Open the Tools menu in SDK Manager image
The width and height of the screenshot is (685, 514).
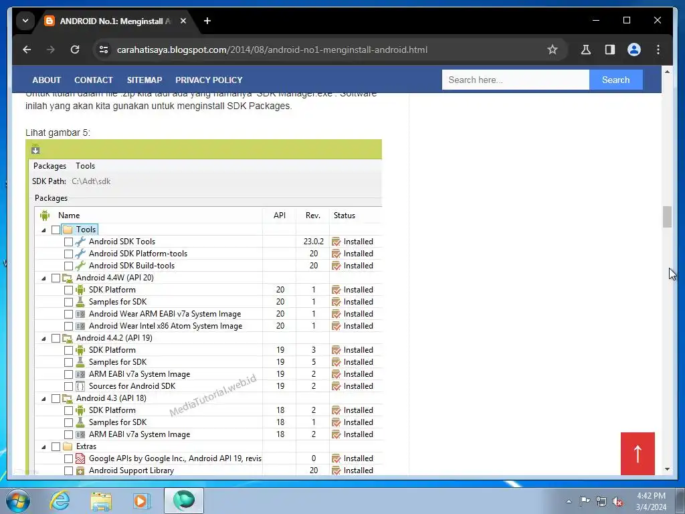85,166
